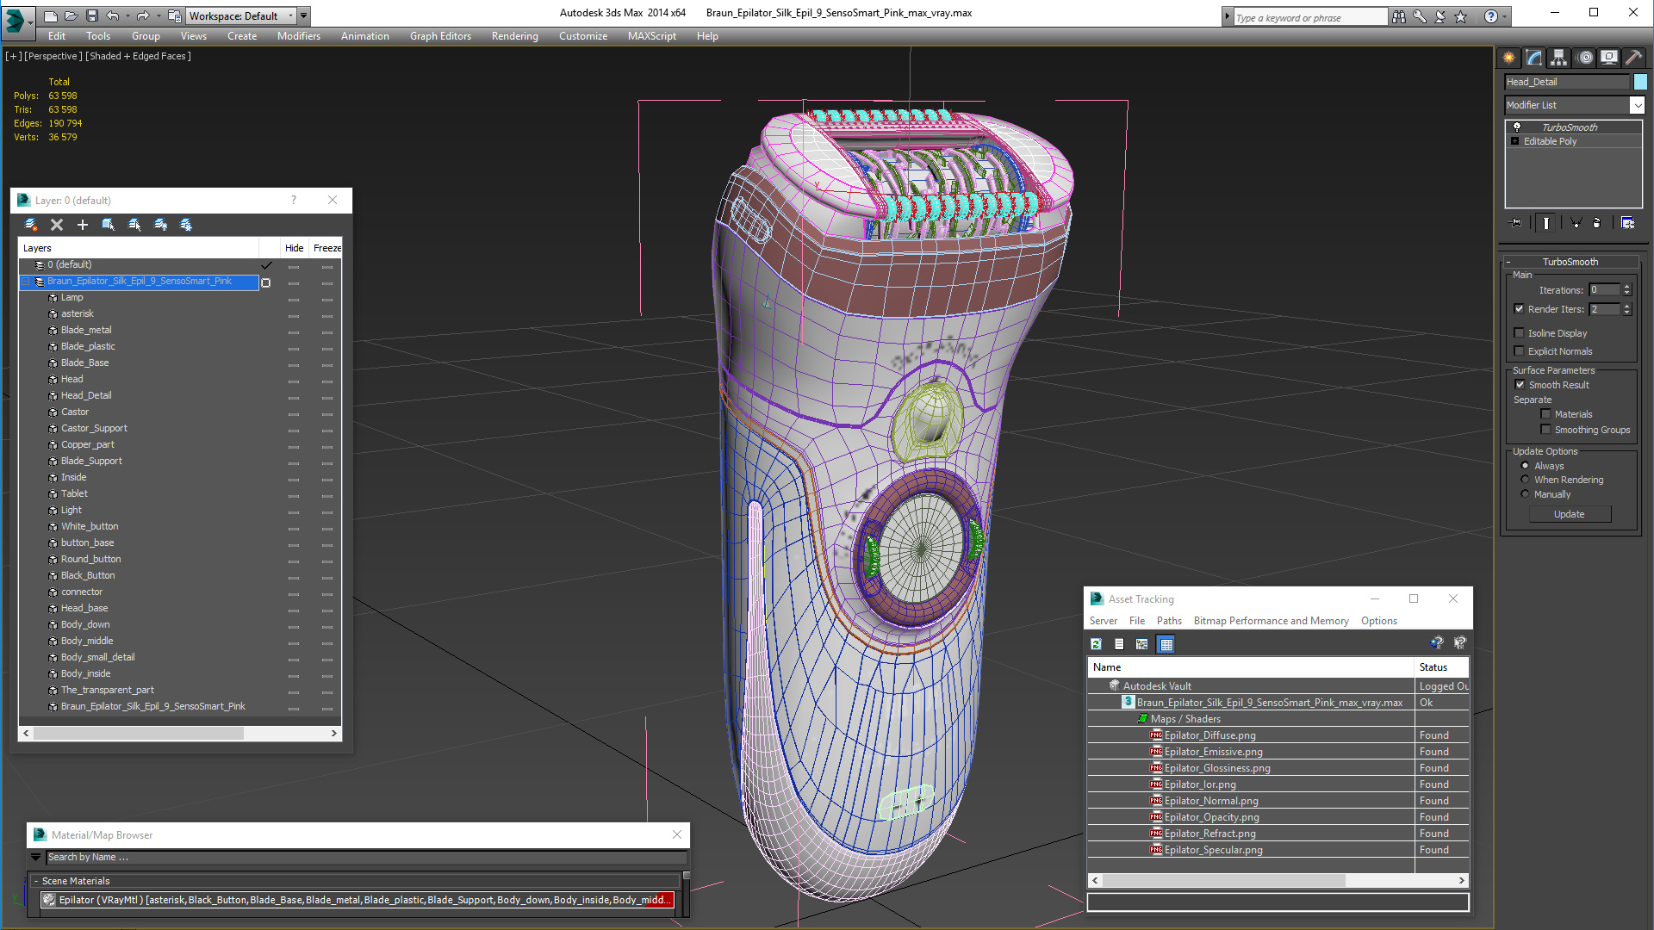This screenshot has height=930, width=1654.
Task: Redo the last action
Action: click(x=143, y=15)
